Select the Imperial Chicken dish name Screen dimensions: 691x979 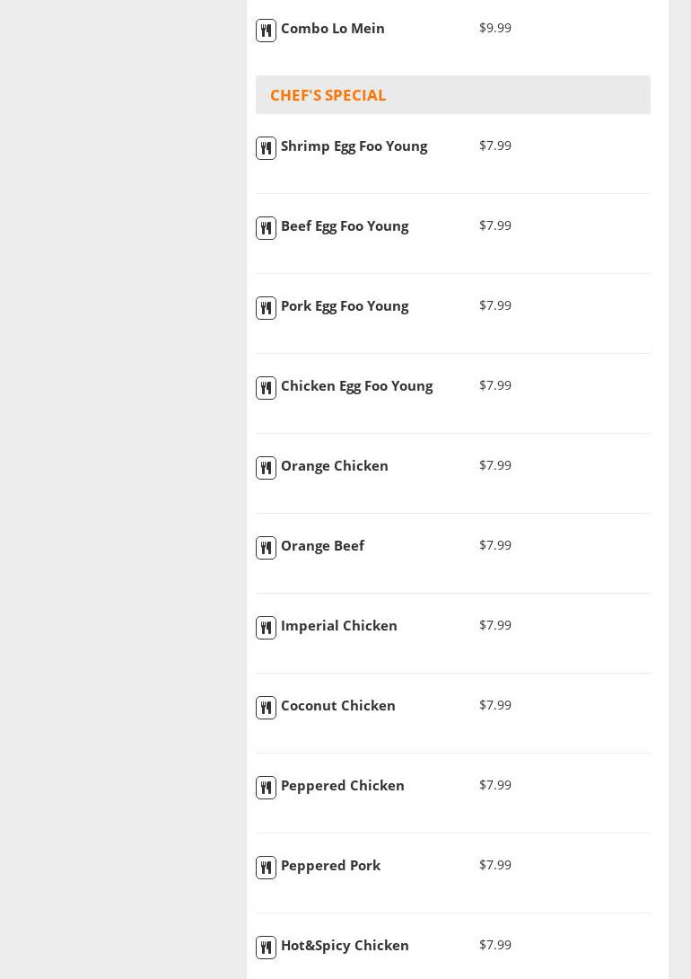coord(338,625)
